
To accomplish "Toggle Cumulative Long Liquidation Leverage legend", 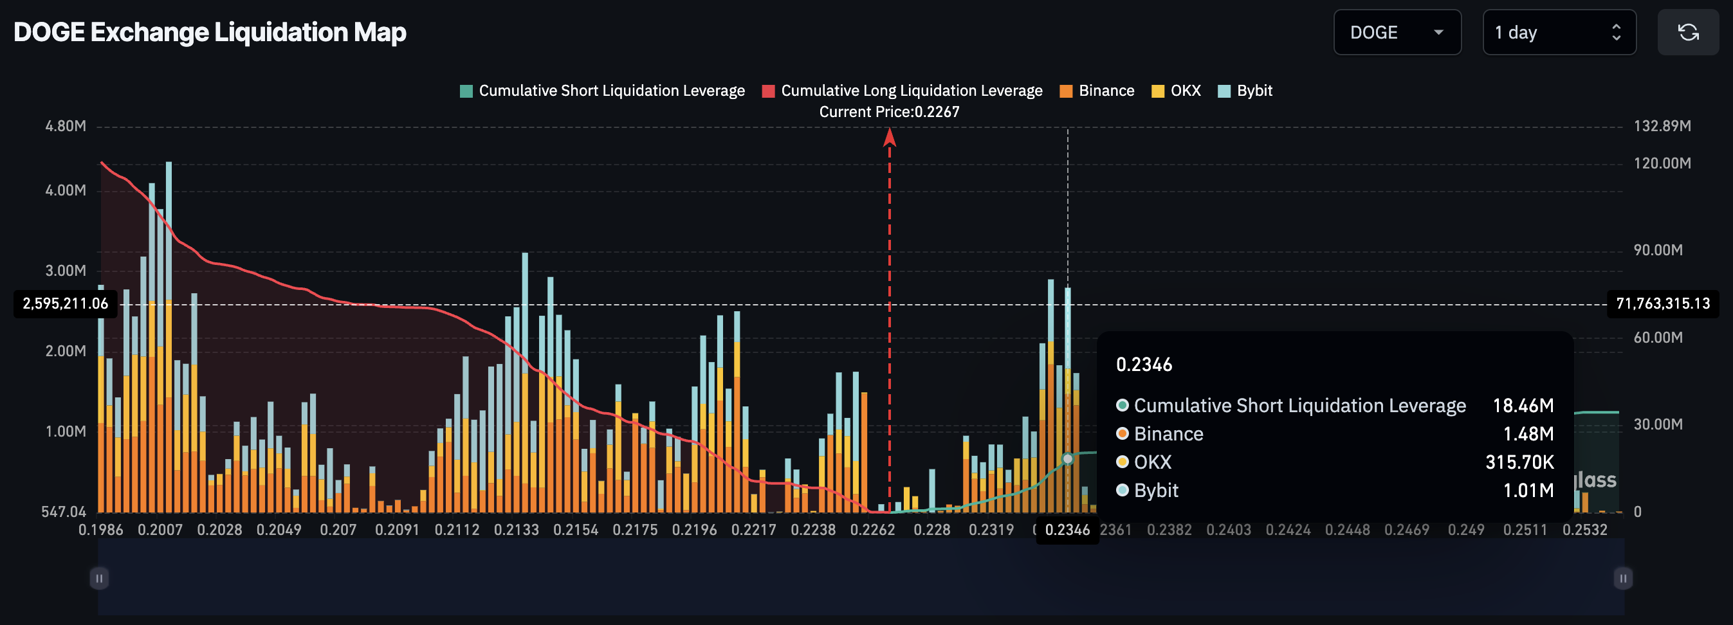I will pos(911,91).
